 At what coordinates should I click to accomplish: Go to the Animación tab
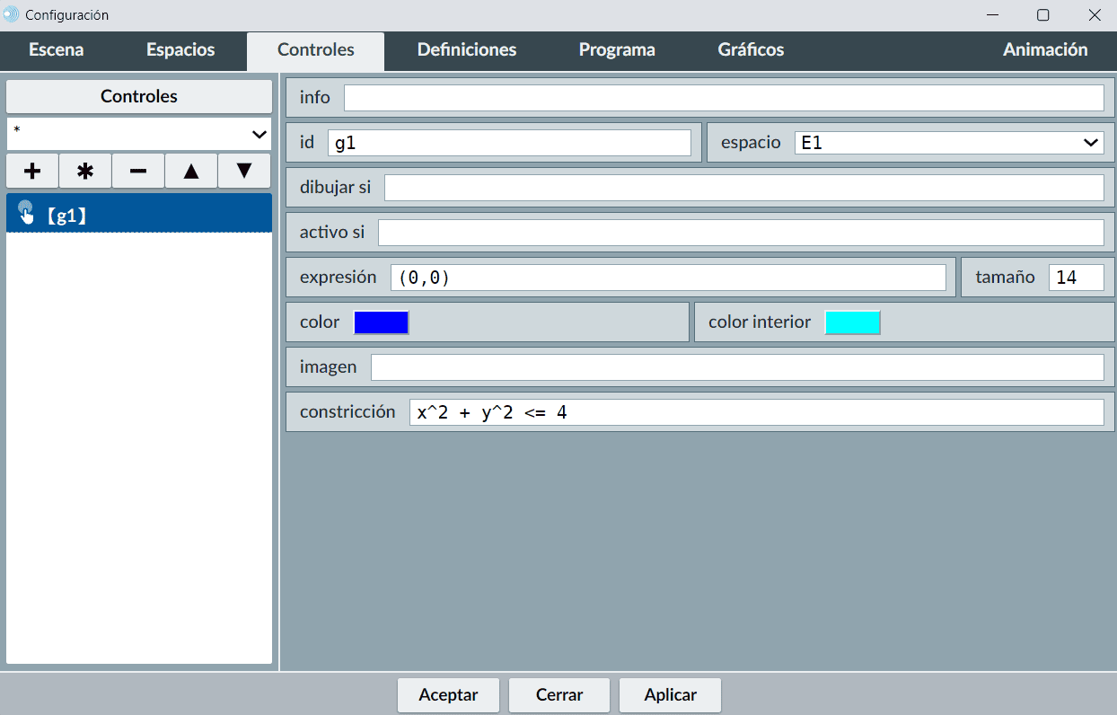(1044, 50)
